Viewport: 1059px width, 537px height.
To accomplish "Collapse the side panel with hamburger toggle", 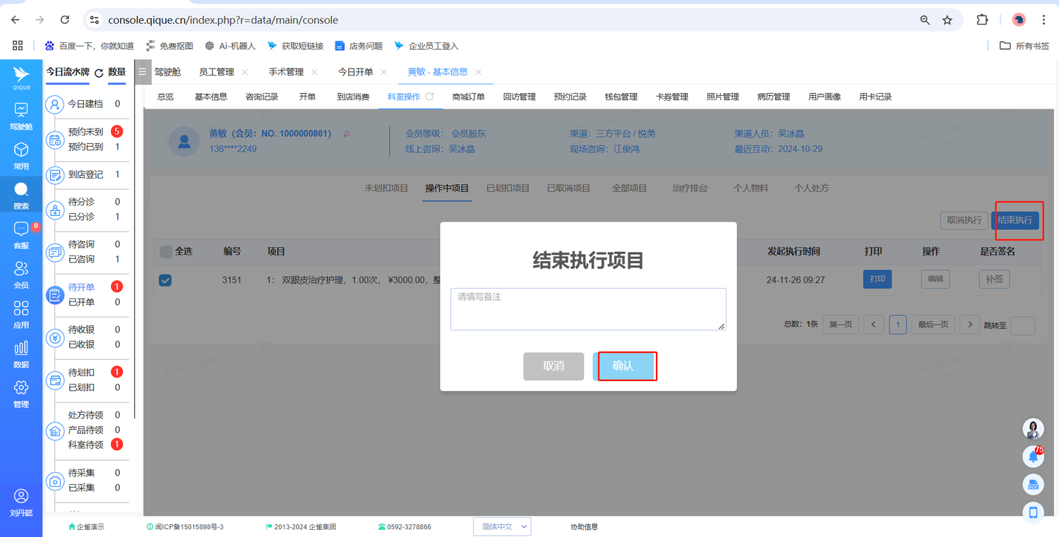I will [142, 72].
